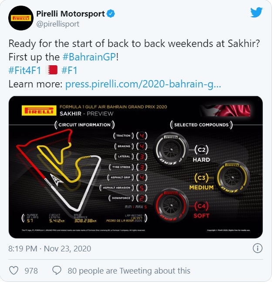Open the #Fit4F1 hashtag
The image size is (274, 284).
tap(25, 70)
